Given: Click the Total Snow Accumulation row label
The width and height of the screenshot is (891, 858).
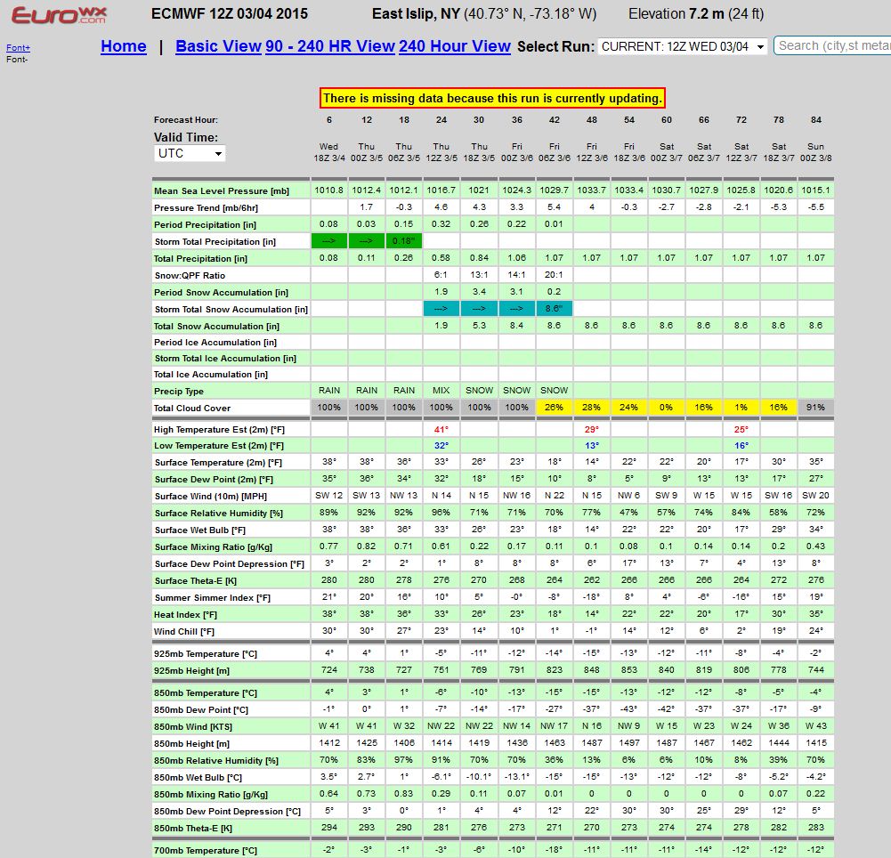Looking at the screenshot, I should (x=216, y=326).
